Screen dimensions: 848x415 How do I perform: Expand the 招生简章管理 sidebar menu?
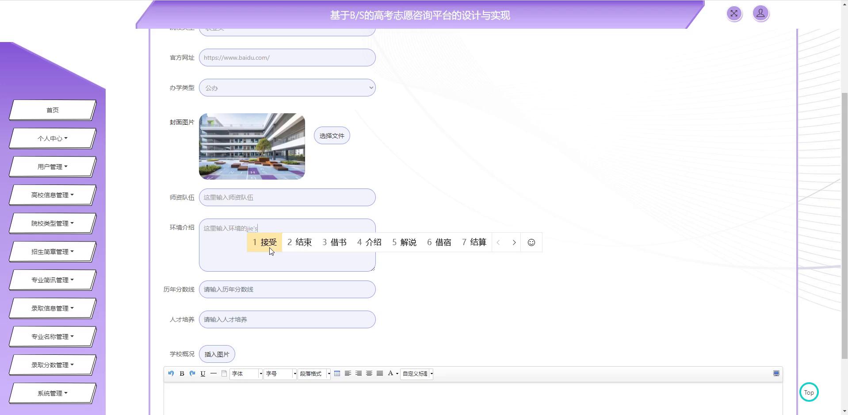(53, 252)
